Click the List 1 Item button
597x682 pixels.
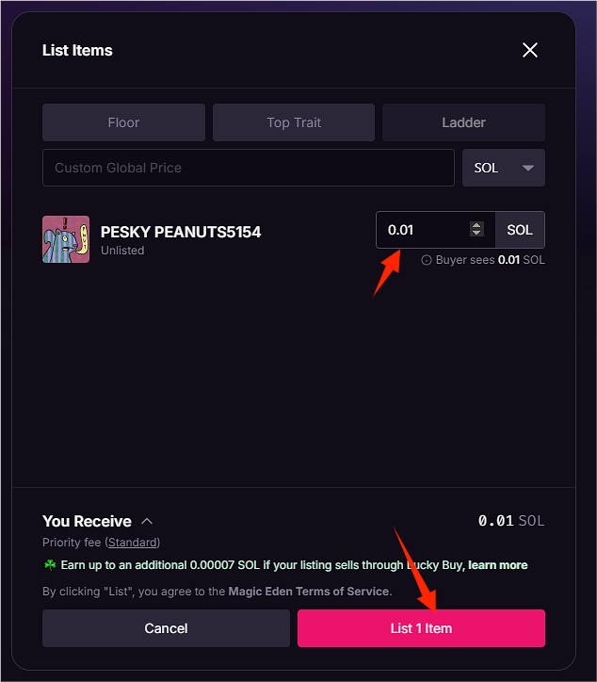point(421,628)
